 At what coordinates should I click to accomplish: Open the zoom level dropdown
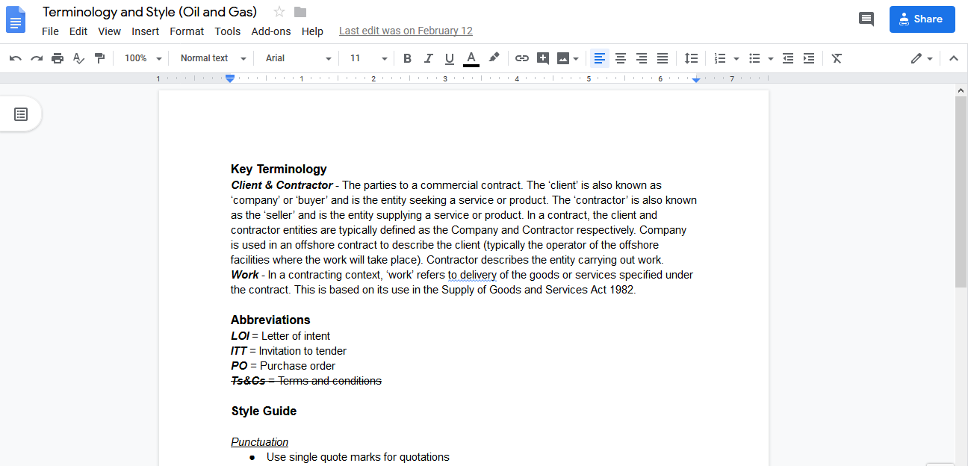(x=143, y=58)
